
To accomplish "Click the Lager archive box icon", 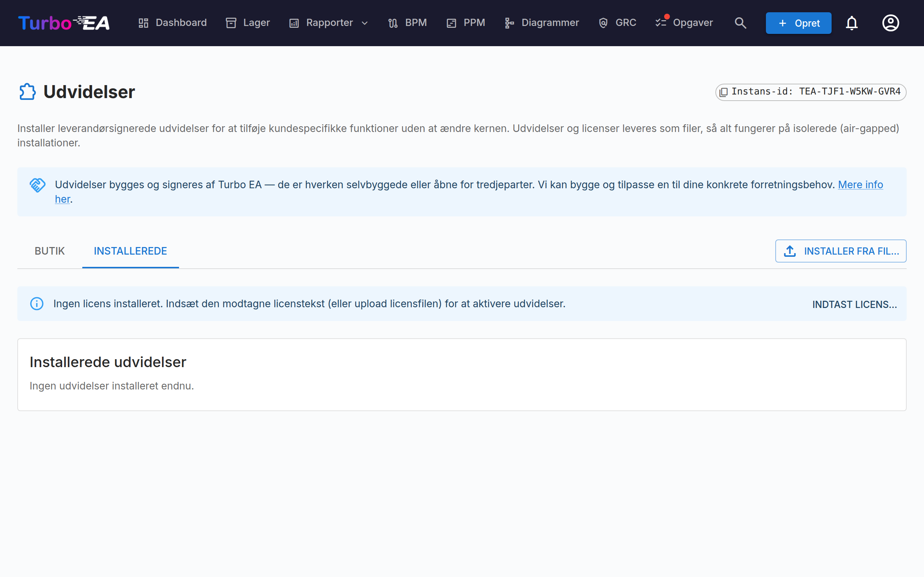I will [x=231, y=23].
